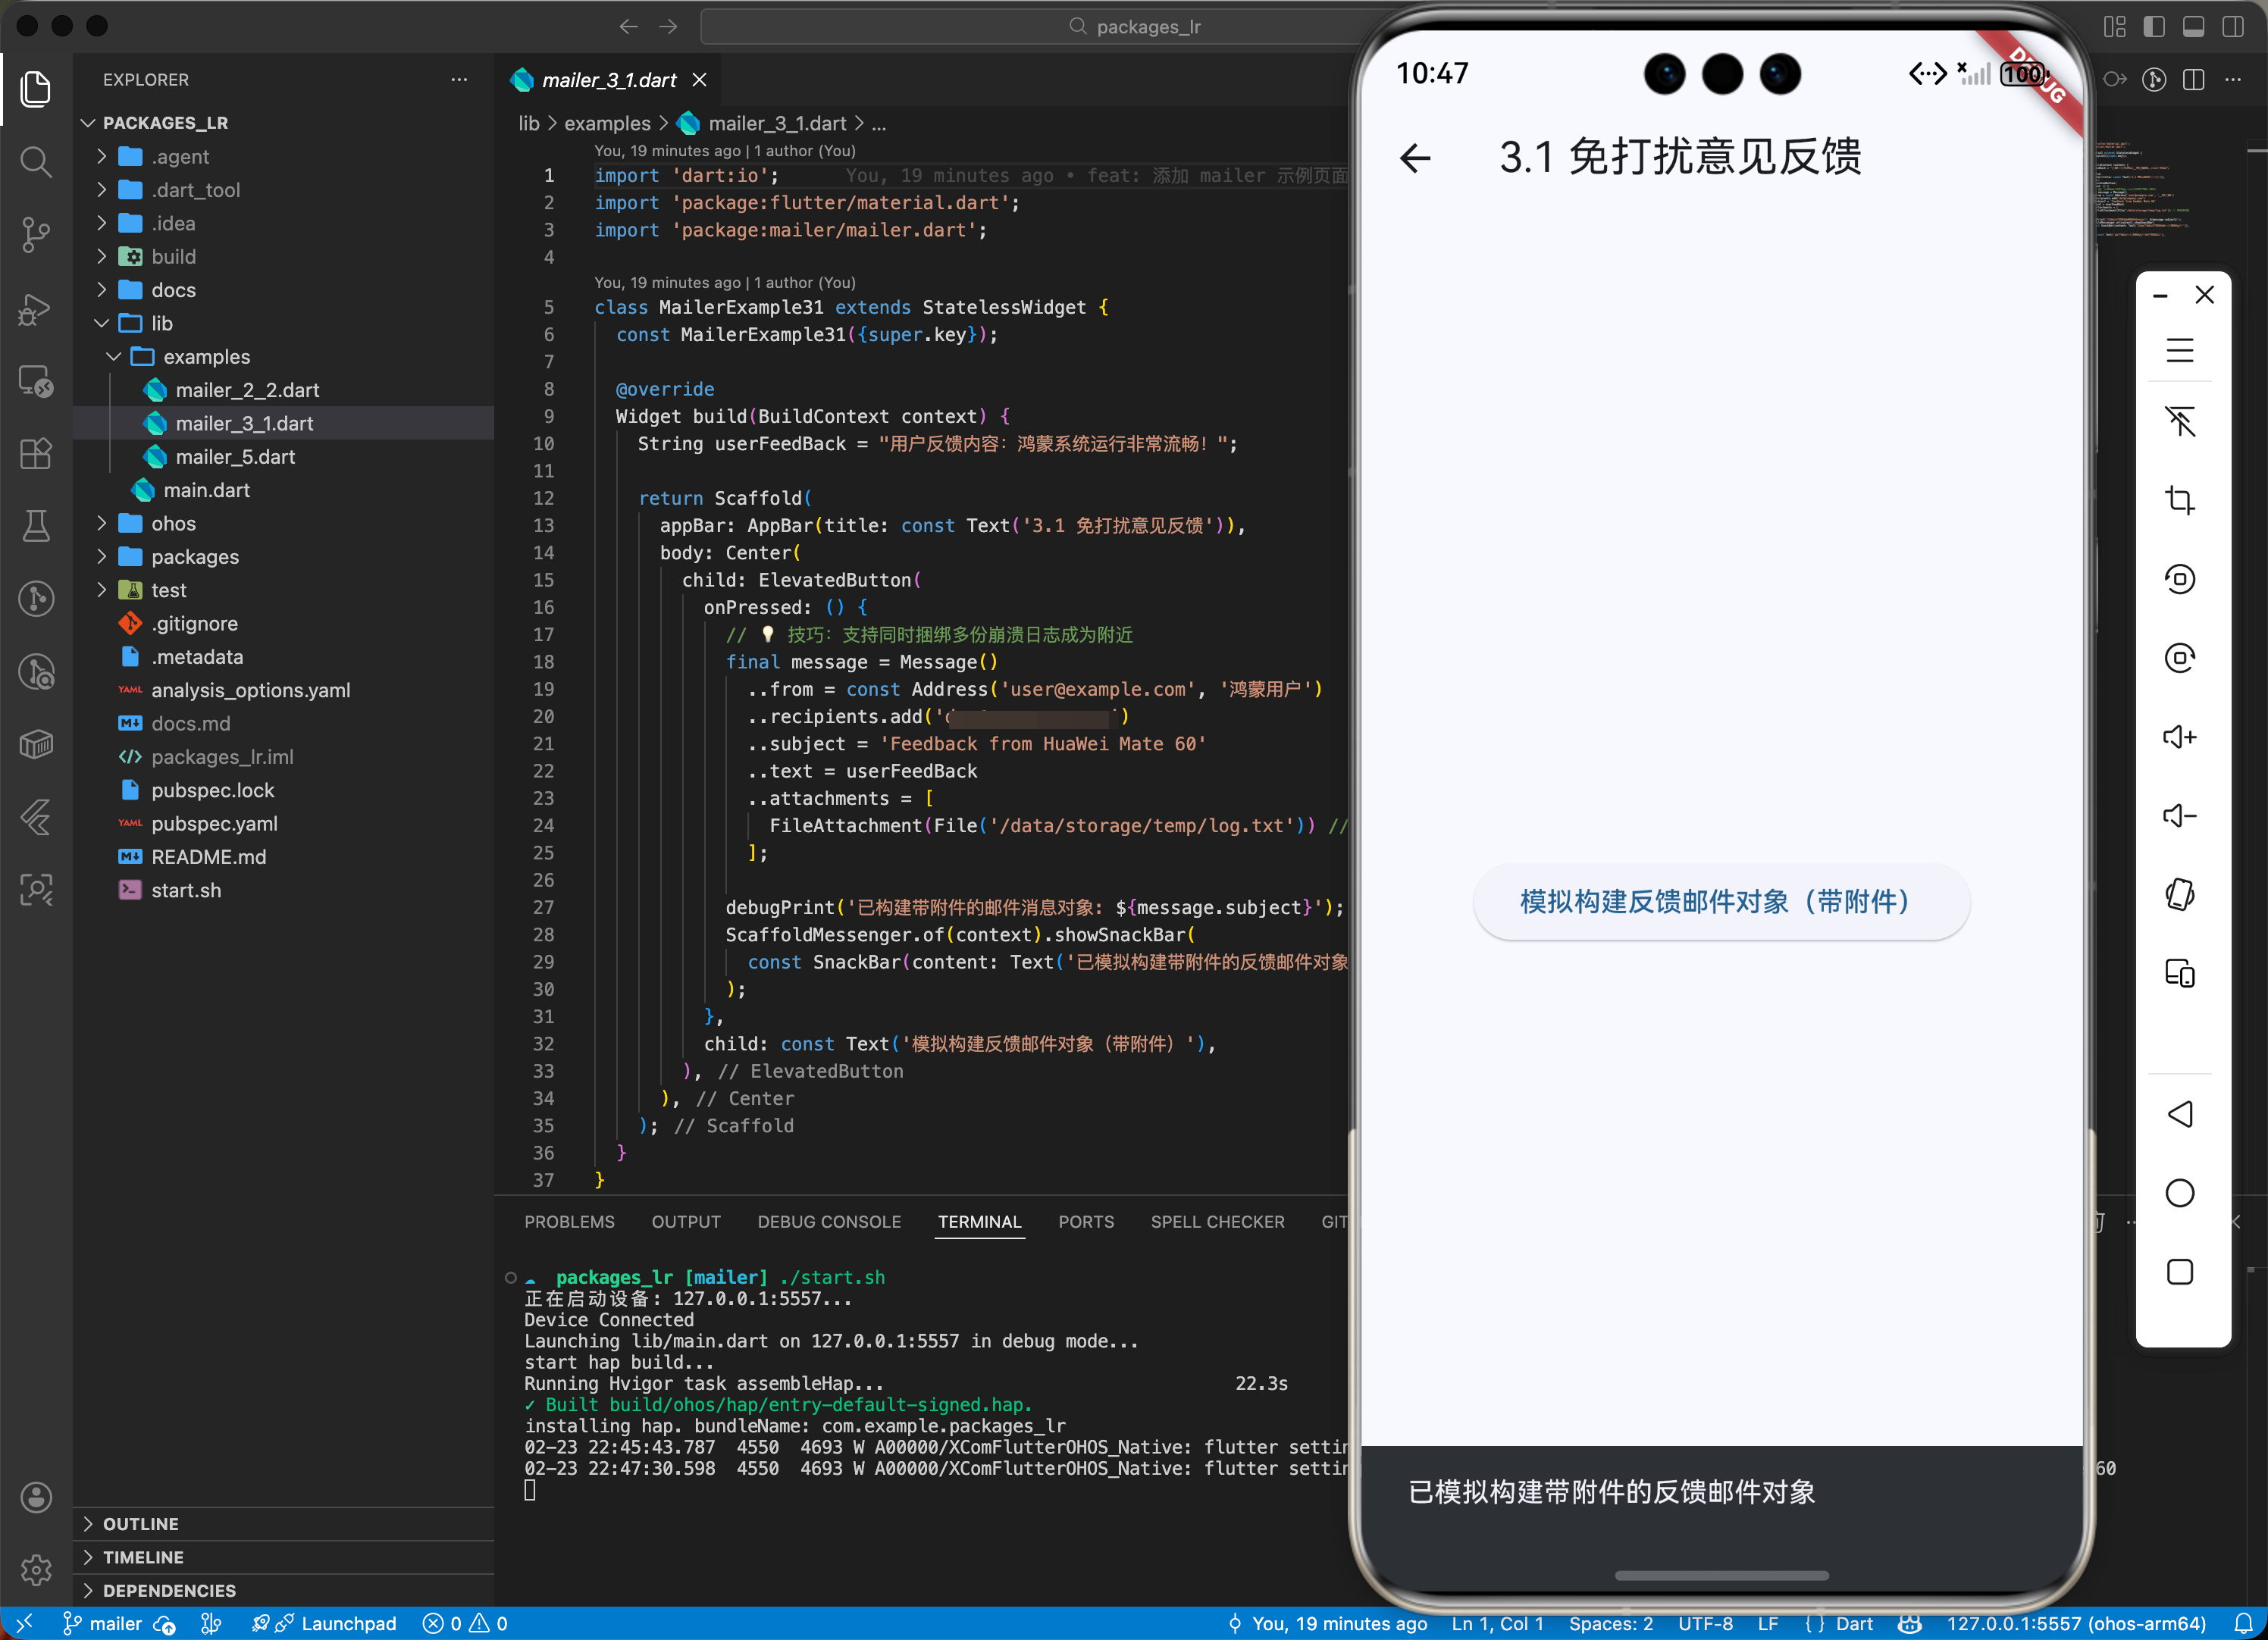
Task: Open Run and Debug panel
Action: point(36,308)
